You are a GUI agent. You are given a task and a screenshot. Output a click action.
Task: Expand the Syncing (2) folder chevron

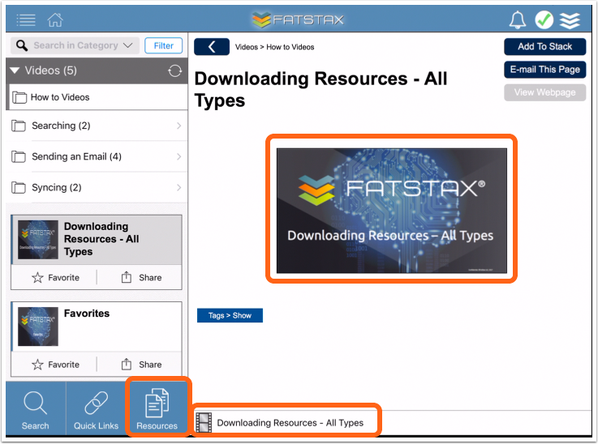179,187
